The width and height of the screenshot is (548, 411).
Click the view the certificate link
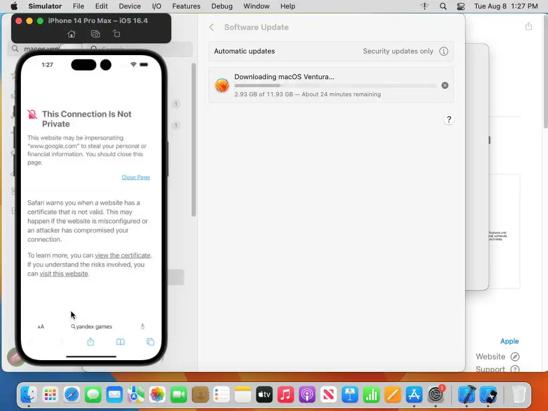123,255
